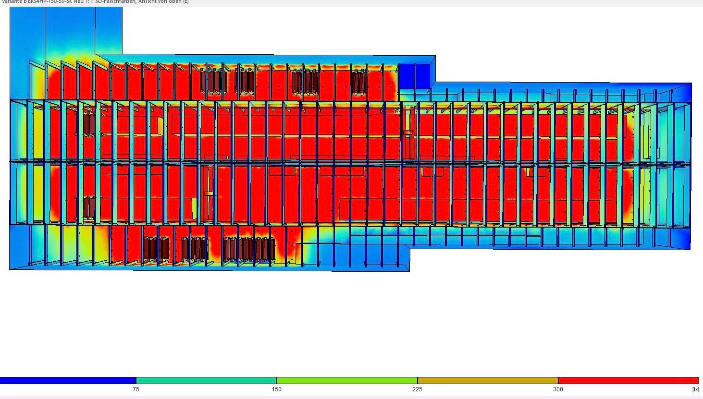This screenshot has width=703, height=399.
Task: Pick the light green legend band between 150 and 225
Action: point(347,381)
